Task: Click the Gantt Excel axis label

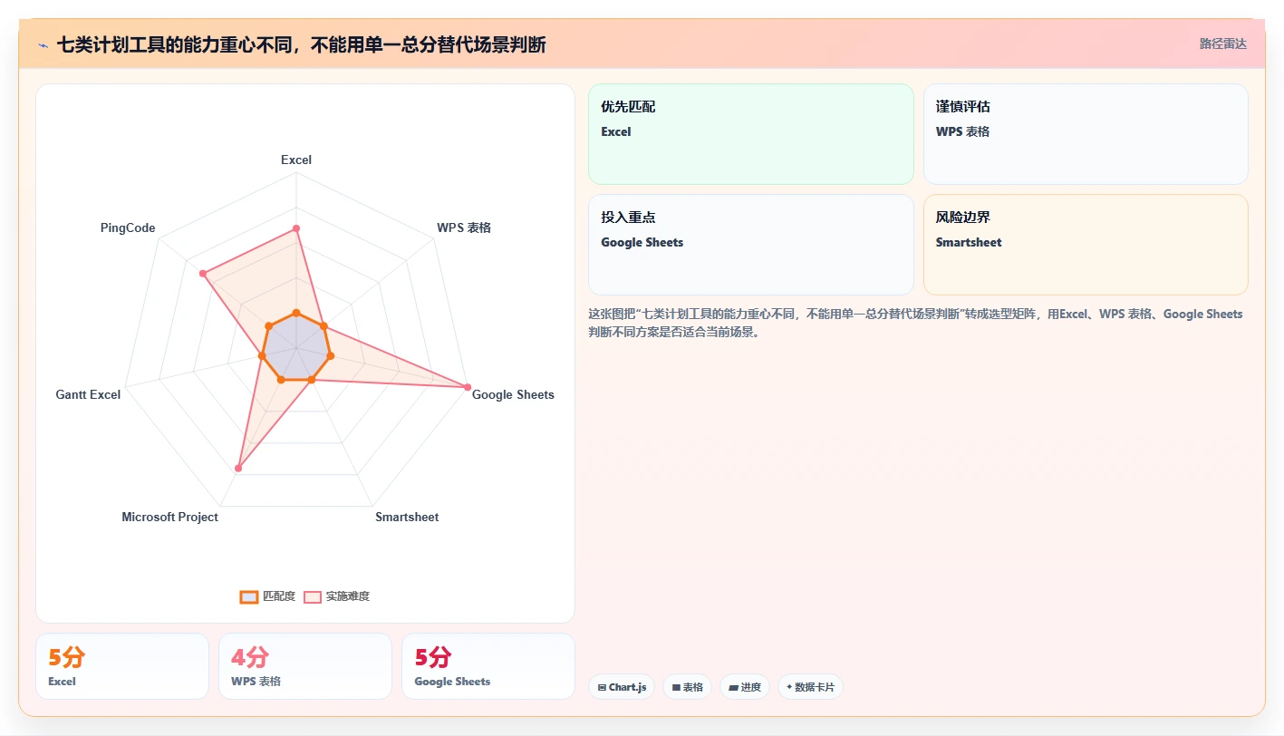Action: pyautogui.click(x=88, y=394)
